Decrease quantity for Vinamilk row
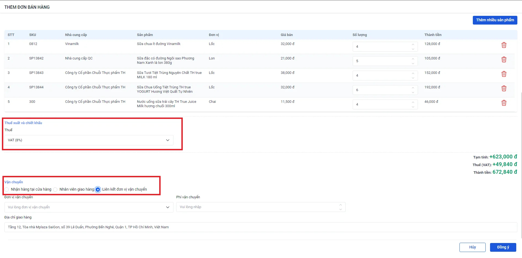 coord(413,49)
